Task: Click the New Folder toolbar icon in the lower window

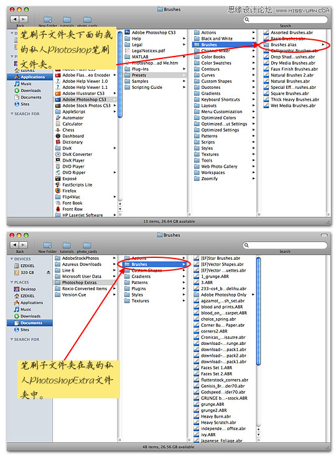Action: (47, 245)
